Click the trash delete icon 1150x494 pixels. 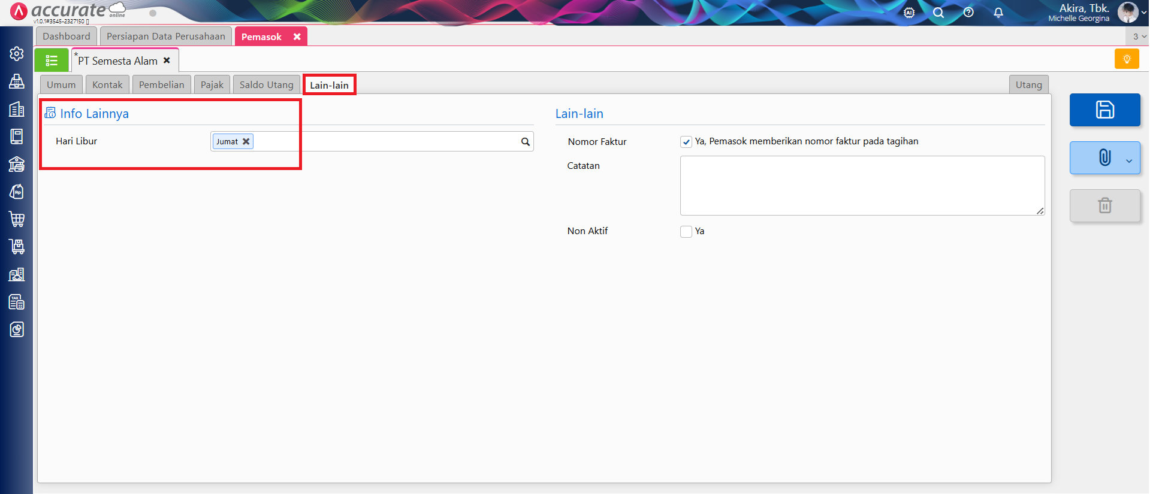[1104, 206]
